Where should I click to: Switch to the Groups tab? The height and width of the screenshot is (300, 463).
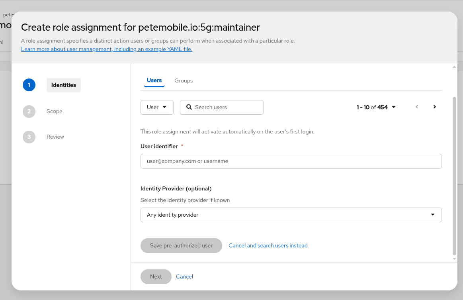tap(184, 80)
